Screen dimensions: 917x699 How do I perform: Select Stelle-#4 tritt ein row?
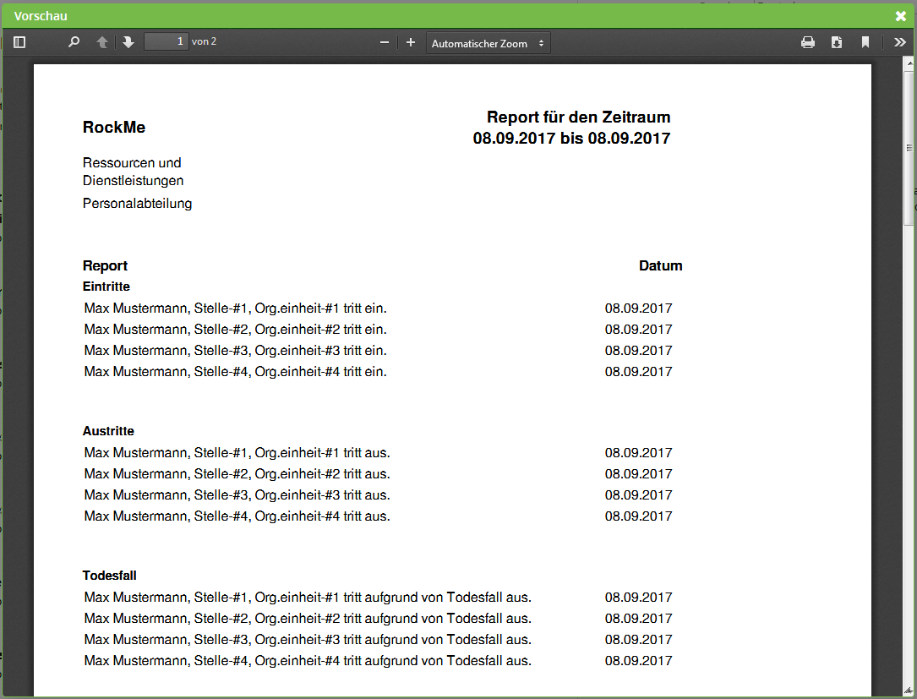(x=378, y=371)
